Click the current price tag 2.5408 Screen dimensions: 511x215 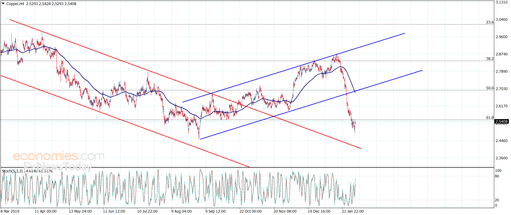coord(501,121)
